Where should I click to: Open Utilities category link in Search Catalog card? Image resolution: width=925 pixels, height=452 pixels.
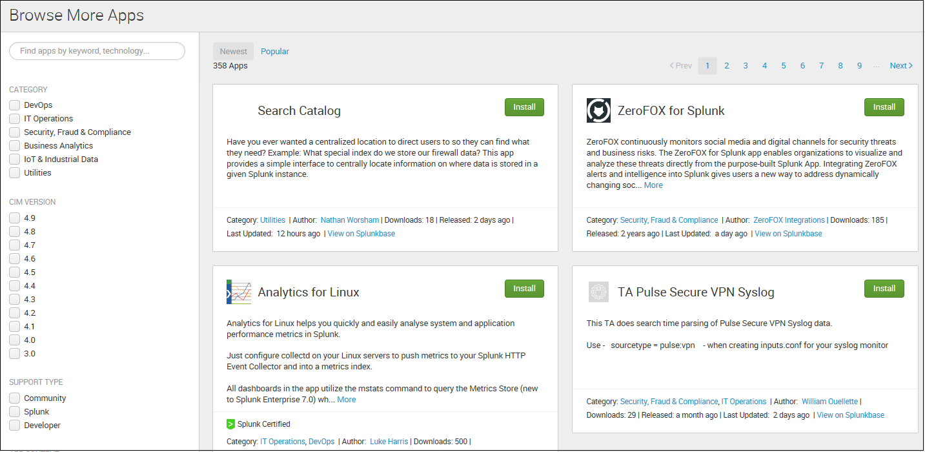272,220
